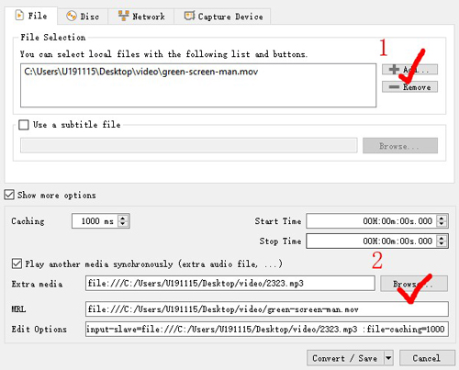459x370 pixels.
Task: Click into the Edit Options field
Action: [x=267, y=329]
